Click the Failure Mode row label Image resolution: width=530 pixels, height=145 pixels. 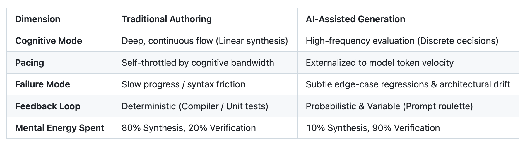[x=42, y=84]
